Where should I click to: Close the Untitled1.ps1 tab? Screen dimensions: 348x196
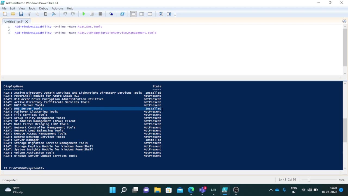tap(27, 22)
